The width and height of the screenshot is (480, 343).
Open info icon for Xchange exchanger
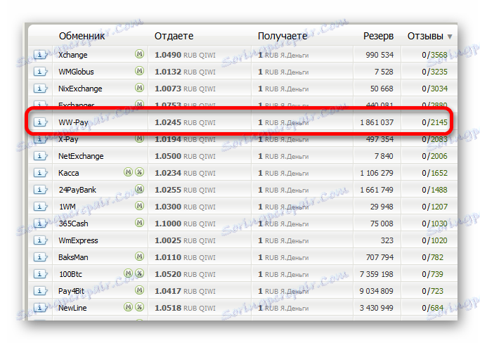[40, 55]
